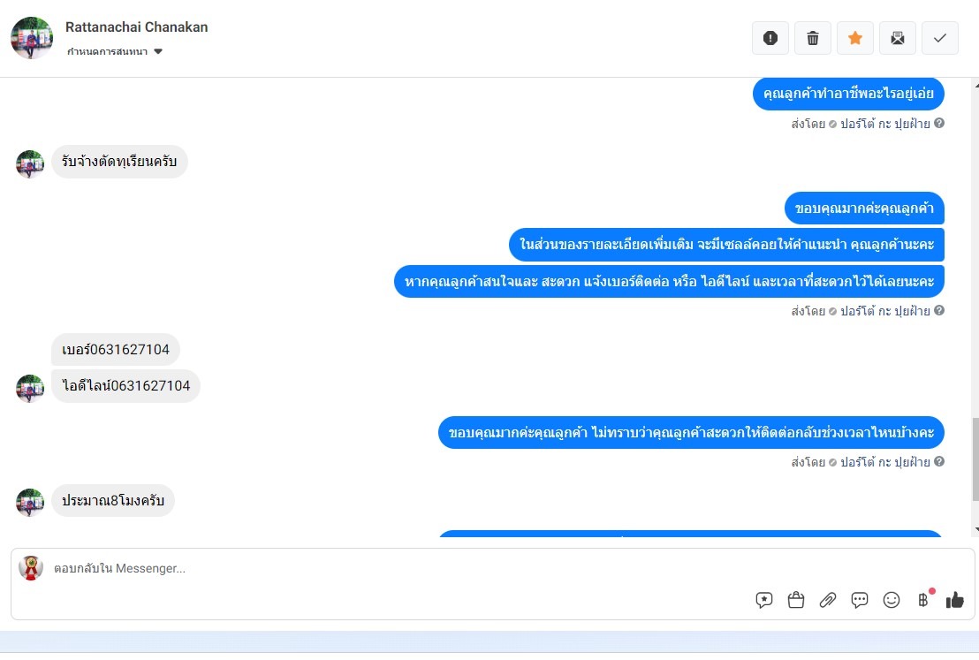This screenshot has width=979, height=660.
Task: Mark conversation as spam with exclamation icon
Action: [770, 38]
